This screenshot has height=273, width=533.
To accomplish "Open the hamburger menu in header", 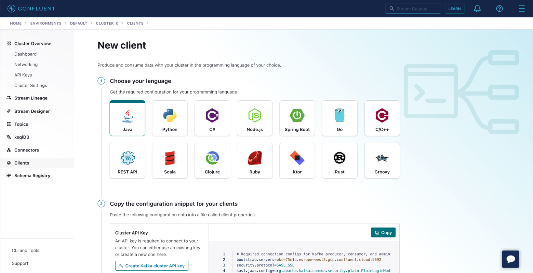I will 521,9.
